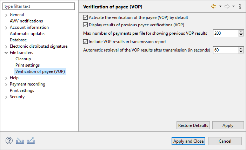Click the Apply and Close button
The image size is (246, 150).
(x=188, y=141)
